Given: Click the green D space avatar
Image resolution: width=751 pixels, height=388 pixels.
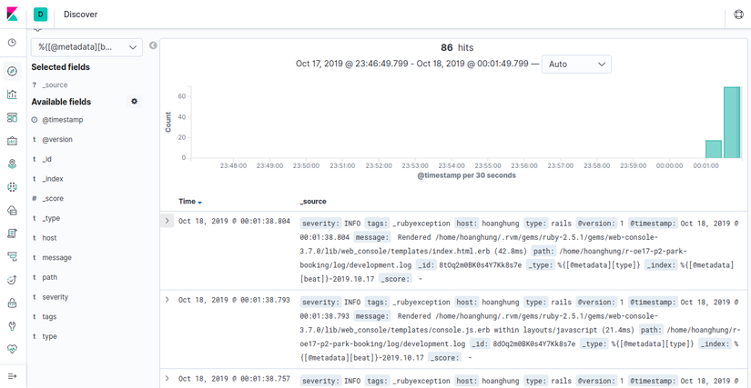Looking at the screenshot, I should click(x=40, y=15).
